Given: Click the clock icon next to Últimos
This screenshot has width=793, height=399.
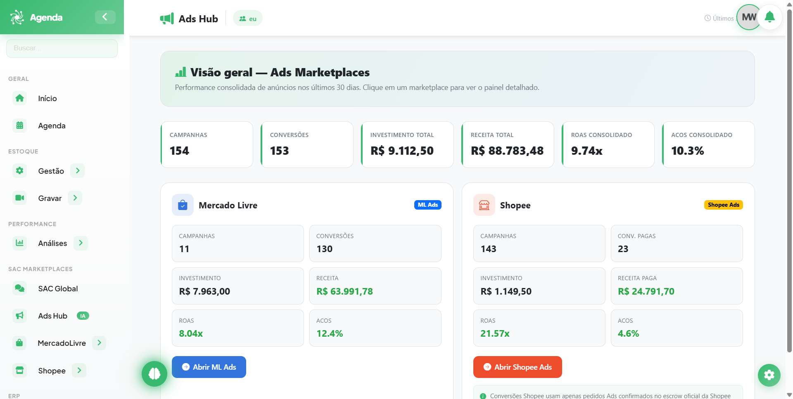Looking at the screenshot, I should [708, 18].
